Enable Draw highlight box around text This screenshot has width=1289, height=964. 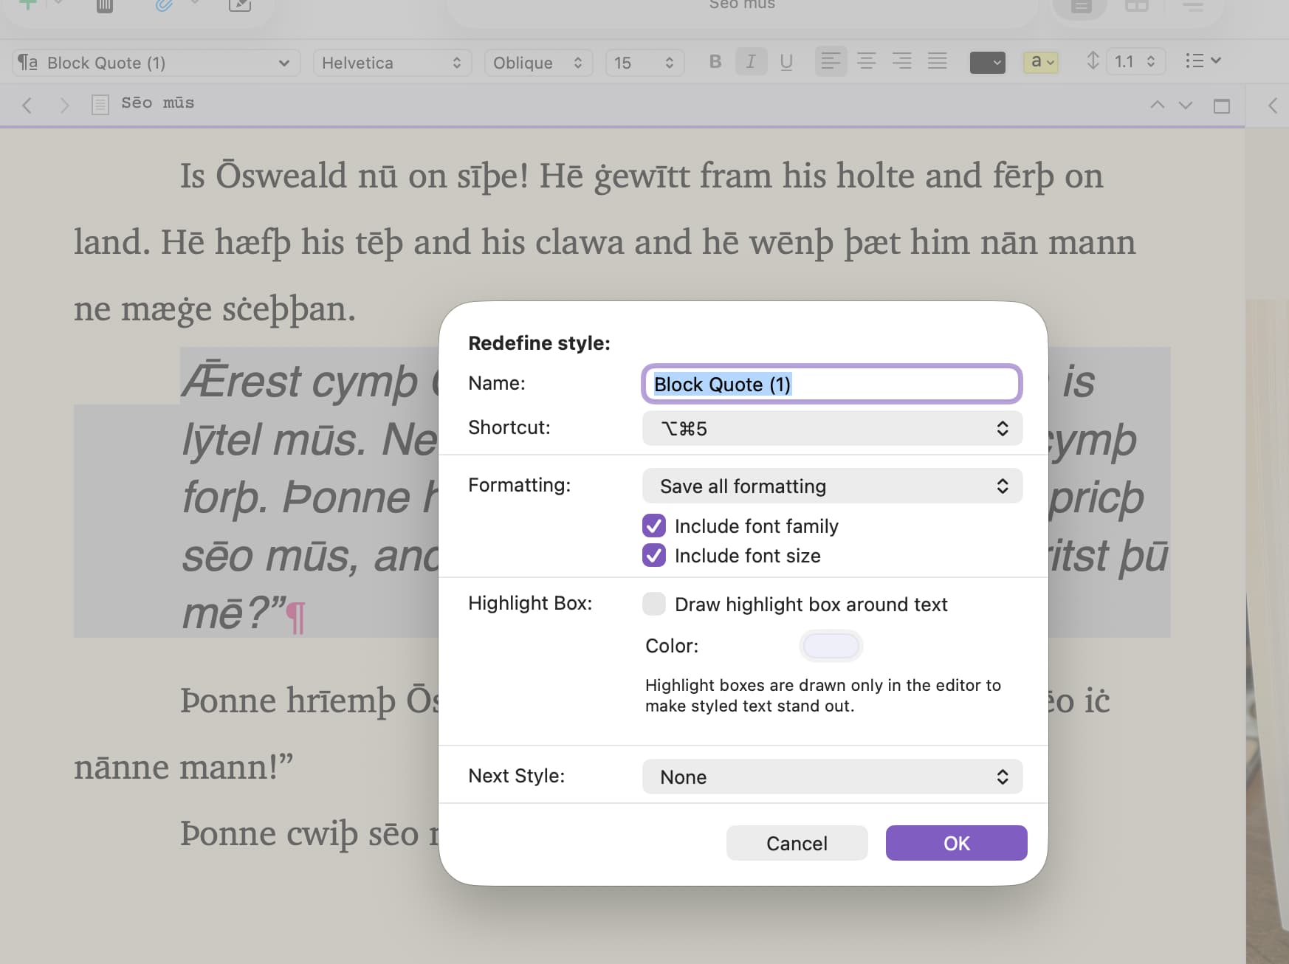pyautogui.click(x=654, y=605)
